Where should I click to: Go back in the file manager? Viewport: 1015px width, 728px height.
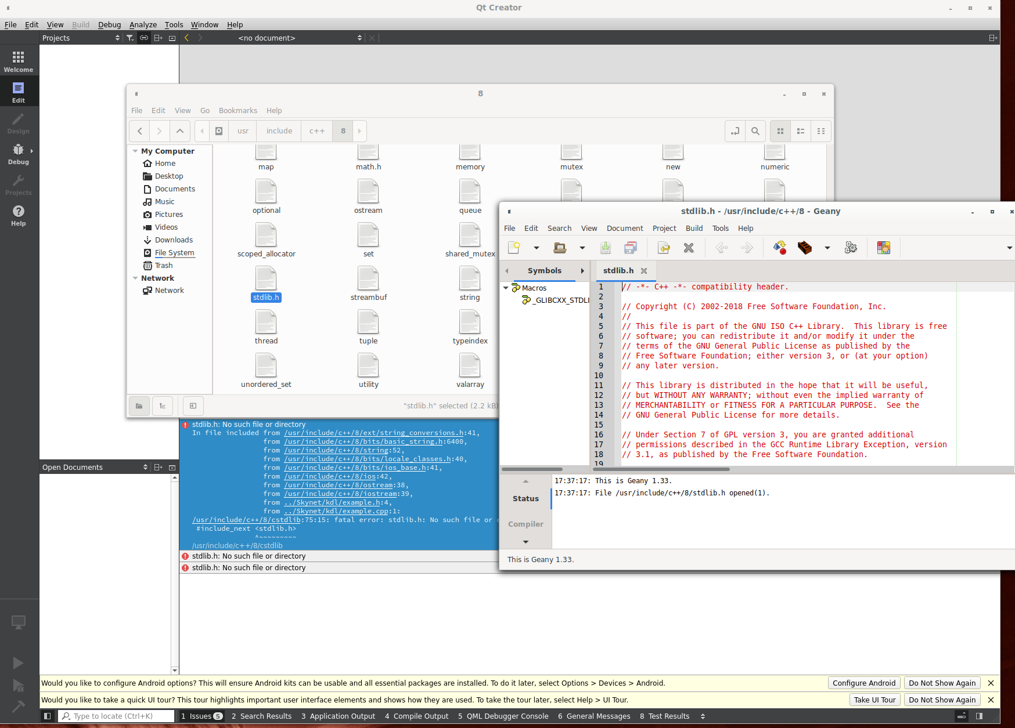tap(140, 131)
